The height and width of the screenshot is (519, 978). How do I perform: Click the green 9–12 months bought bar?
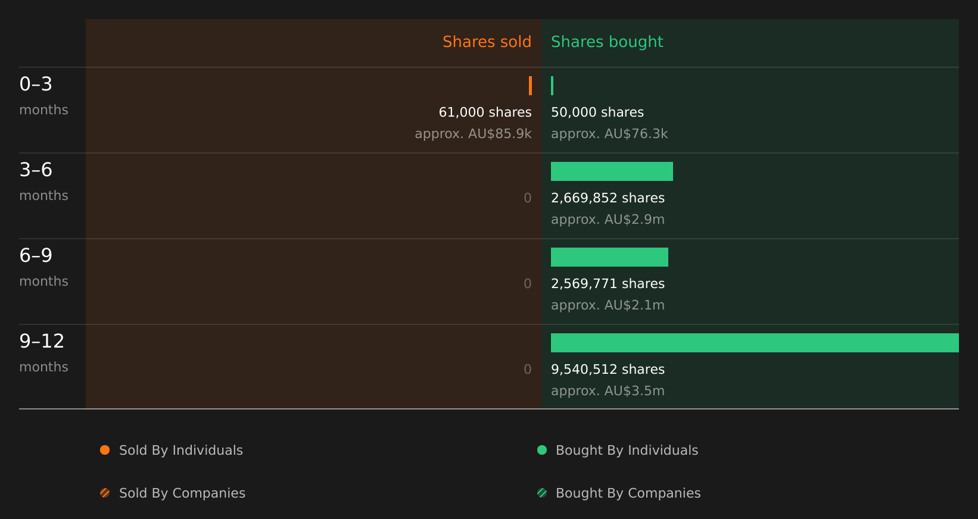click(x=755, y=343)
